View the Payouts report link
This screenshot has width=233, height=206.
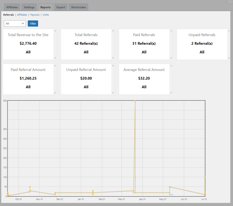(x=35, y=15)
